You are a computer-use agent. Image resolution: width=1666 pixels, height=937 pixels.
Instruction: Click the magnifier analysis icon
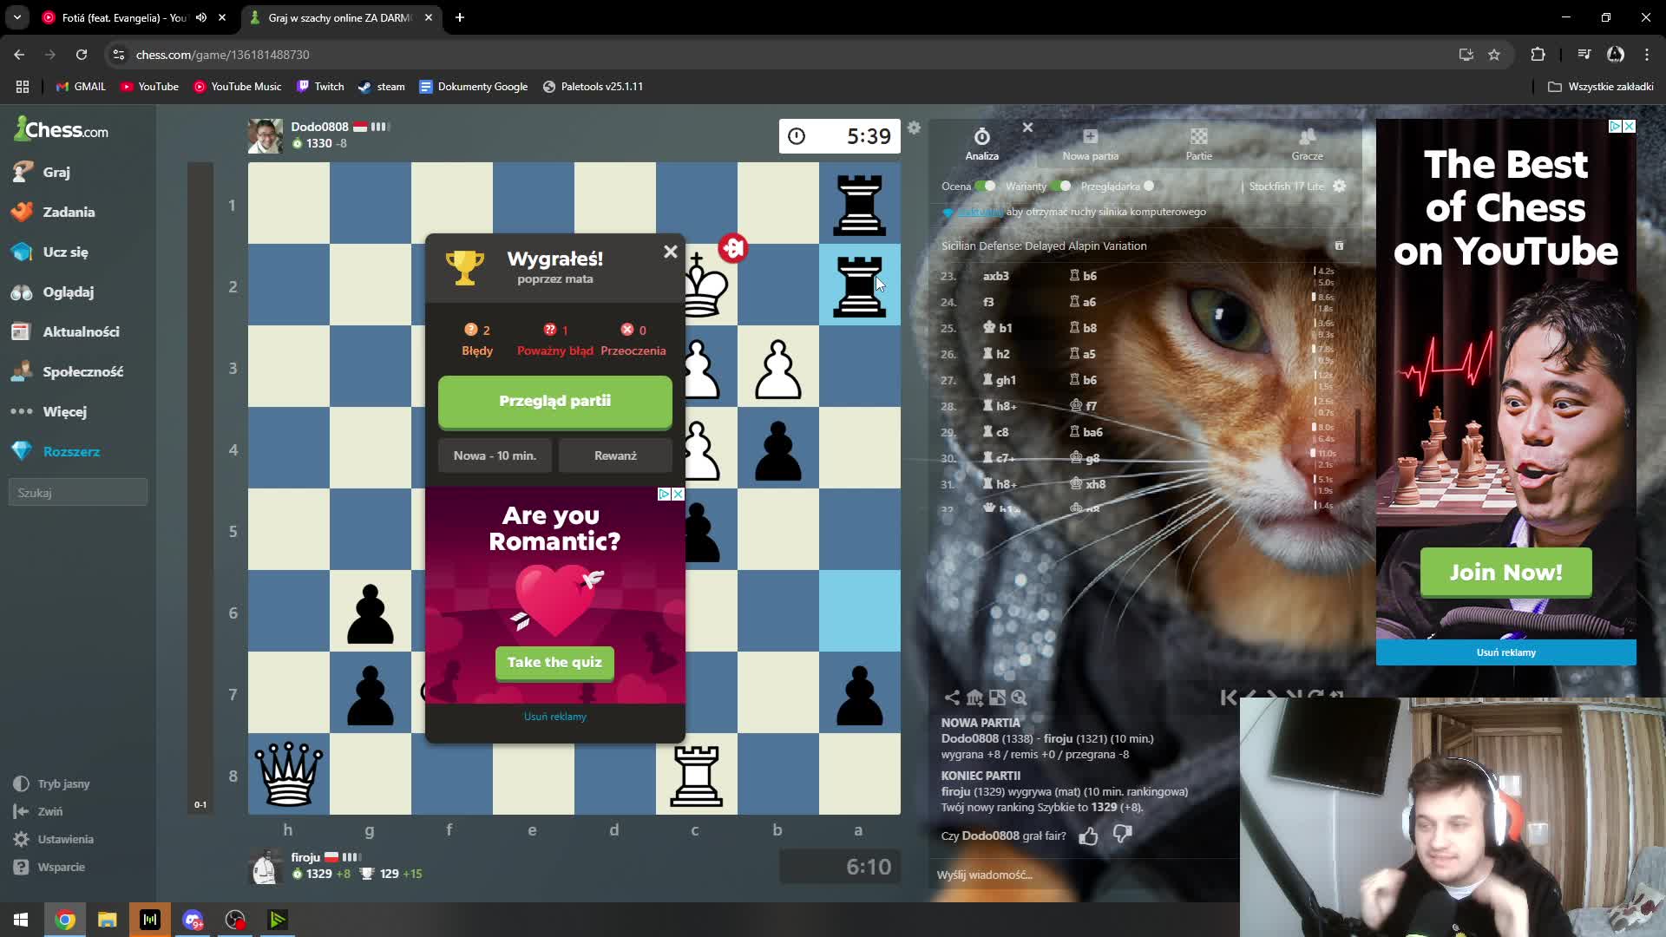point(1020,698)
